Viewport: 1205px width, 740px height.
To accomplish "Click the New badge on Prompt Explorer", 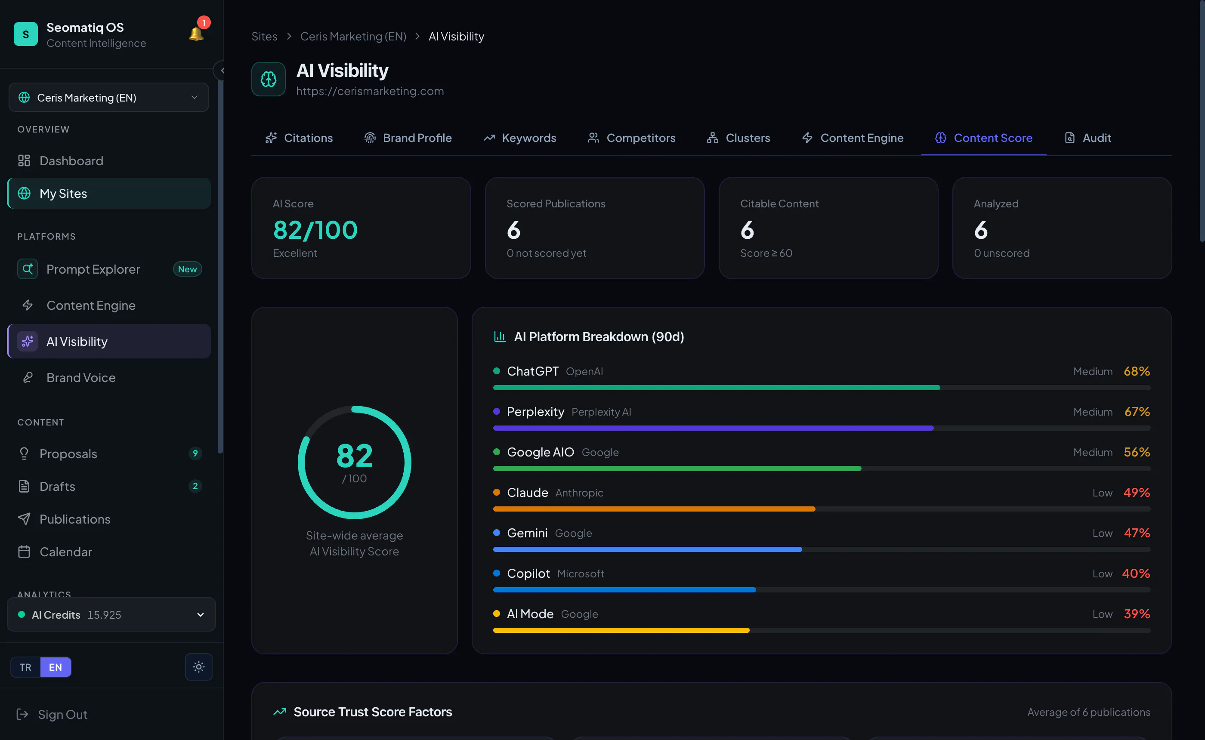I will (188, 269).
